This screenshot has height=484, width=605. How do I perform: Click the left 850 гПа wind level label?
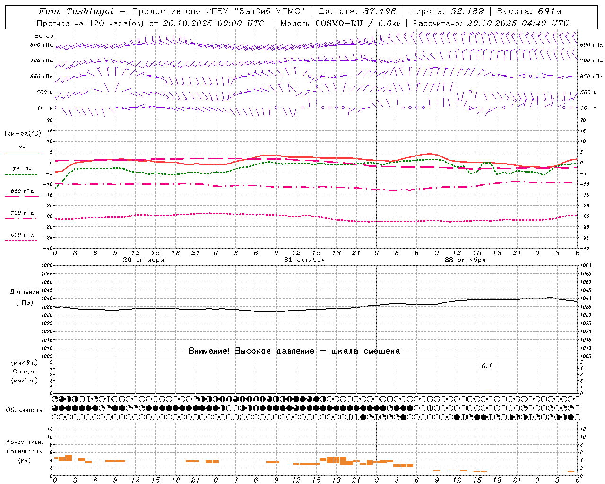point(42,76)
